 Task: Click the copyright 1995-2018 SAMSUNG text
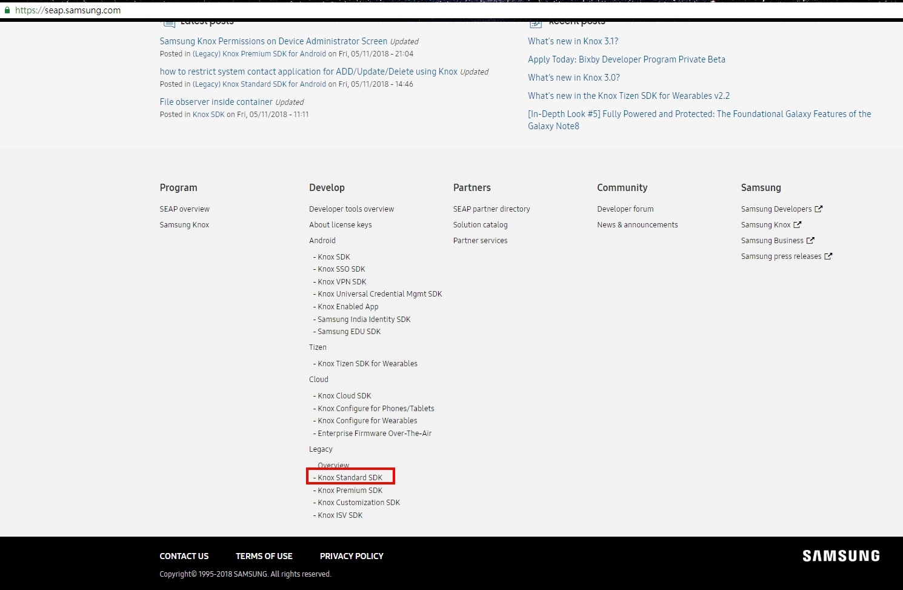tap(245, 574)
